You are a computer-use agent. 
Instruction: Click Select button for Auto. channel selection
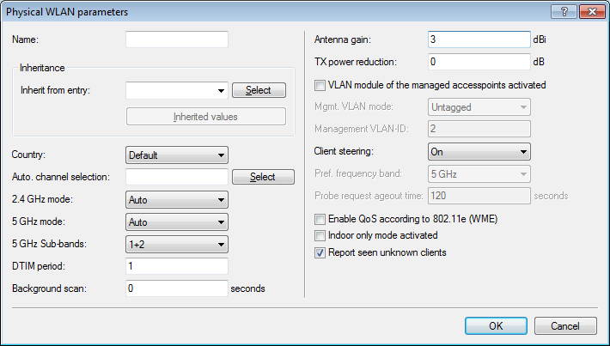point(258,177)
